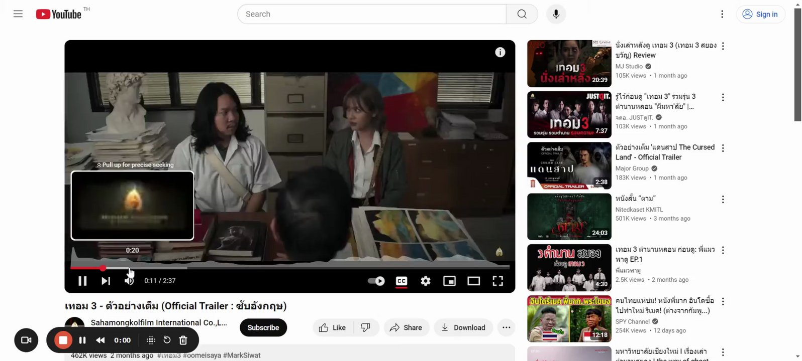Toggle closed captions CC button
Viewport: 802px width, 361px height.
402,281
